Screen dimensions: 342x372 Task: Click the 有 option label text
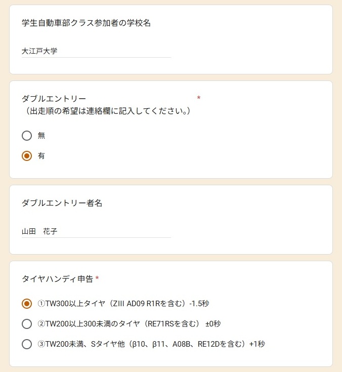click(x=41, y=156)
